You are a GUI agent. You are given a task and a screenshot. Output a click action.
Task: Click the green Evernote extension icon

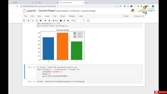tap(125, 6)
